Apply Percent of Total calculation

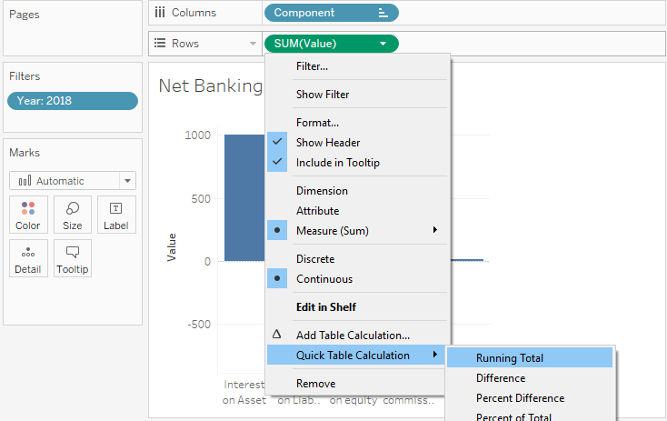(513, 417)
